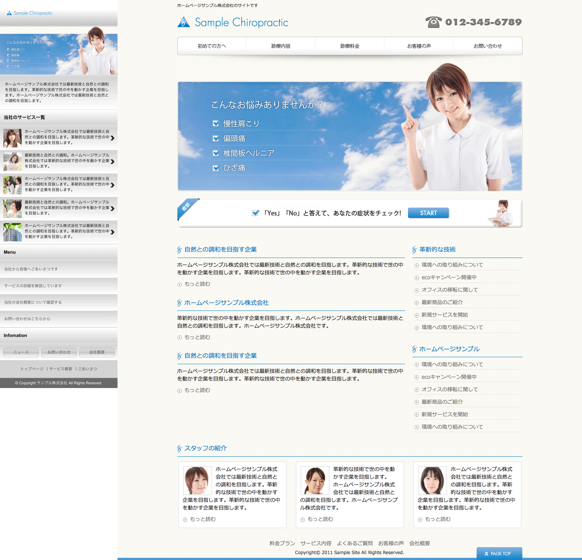This screenshot has height=560, width=582.
Task: Click the large hero banner with nurse image
Action: (350, 136)
